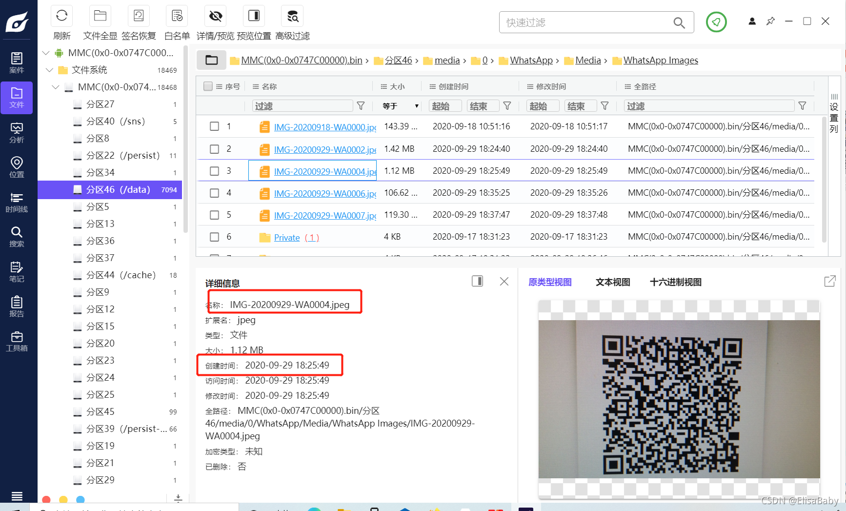The width and height of the screenshot is (846, 511).
Task: Open the 笔记 notes sidebar icon
Action: click(x=17, y=272)
